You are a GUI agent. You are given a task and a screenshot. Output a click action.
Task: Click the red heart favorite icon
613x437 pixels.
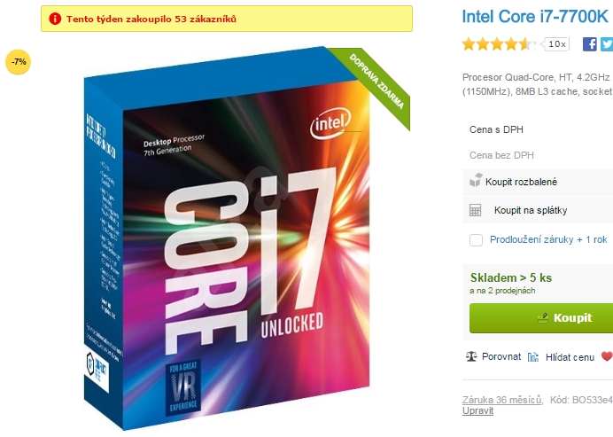(x=607, y=356)
